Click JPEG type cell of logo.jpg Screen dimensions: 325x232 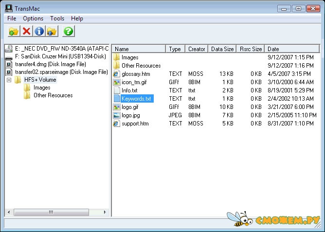tap(175, 115)
